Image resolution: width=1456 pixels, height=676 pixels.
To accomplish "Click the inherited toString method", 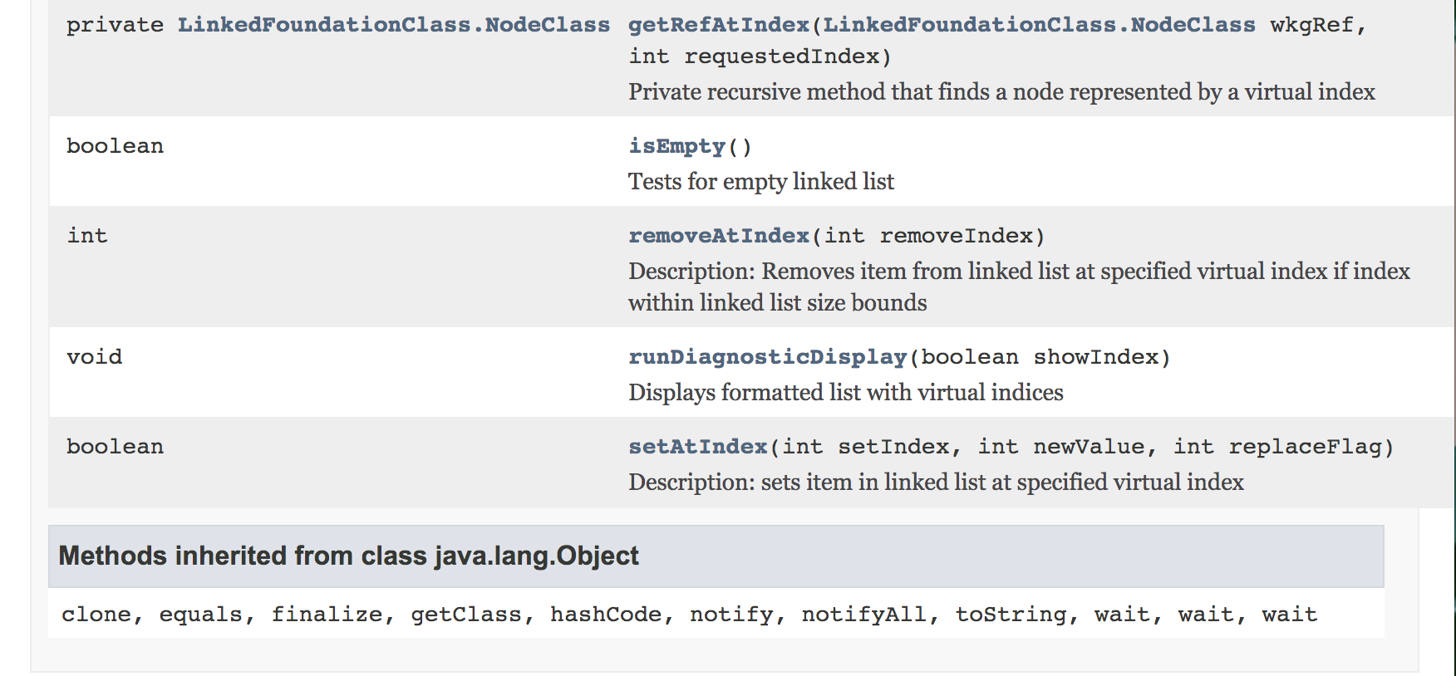I will [1011, 615].
